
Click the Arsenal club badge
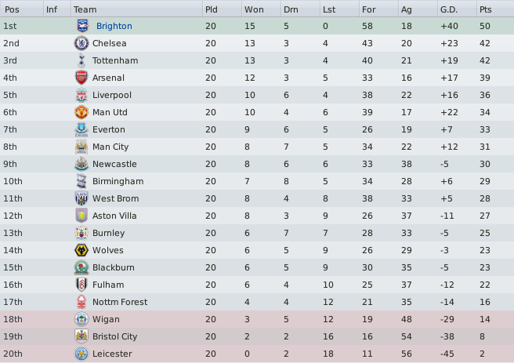[x=81, y=78]
